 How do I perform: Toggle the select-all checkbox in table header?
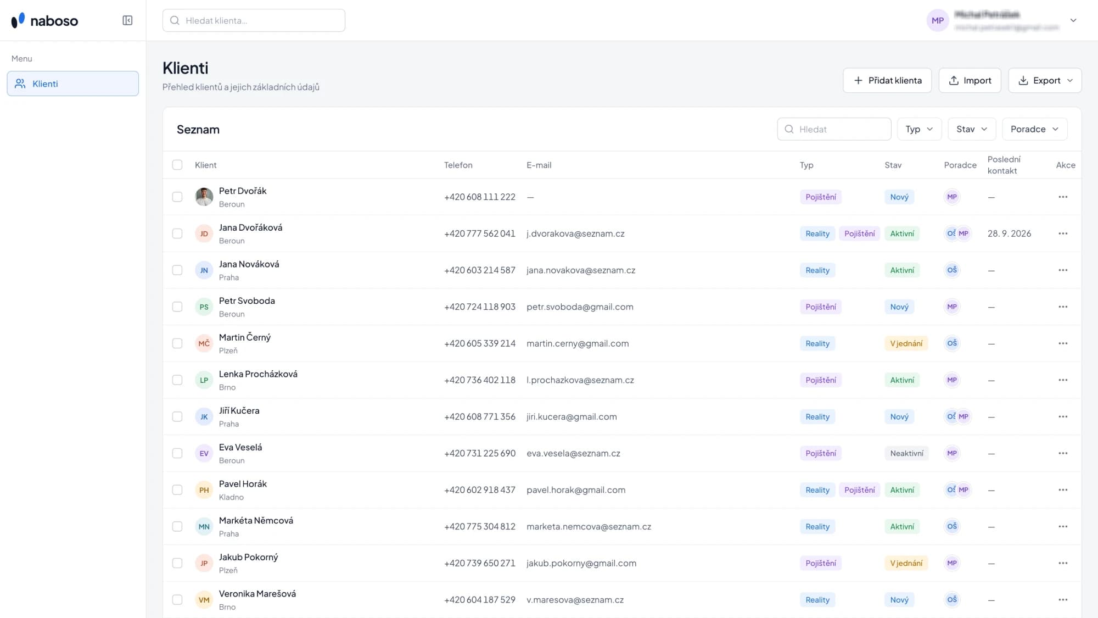click(177, 165)
